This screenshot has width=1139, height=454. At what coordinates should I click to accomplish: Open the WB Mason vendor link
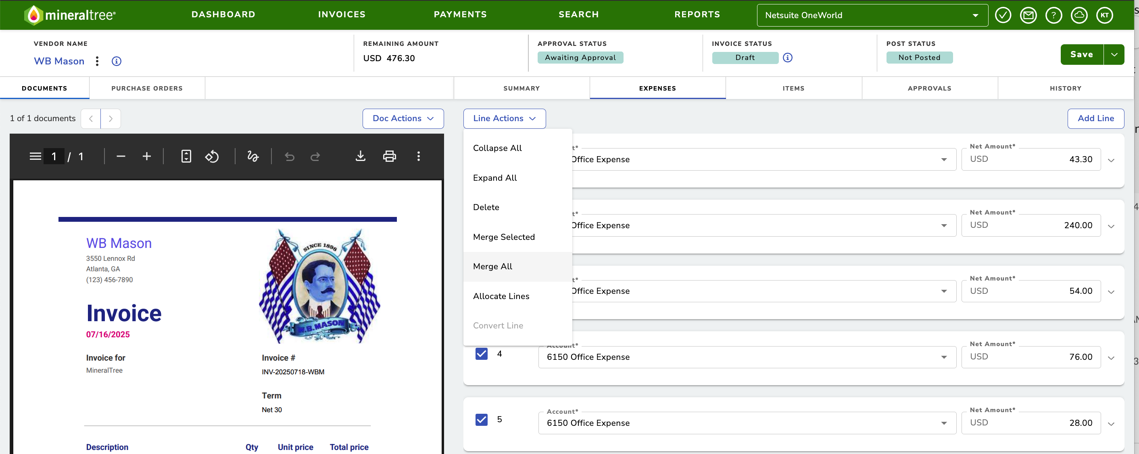point(59,61)
